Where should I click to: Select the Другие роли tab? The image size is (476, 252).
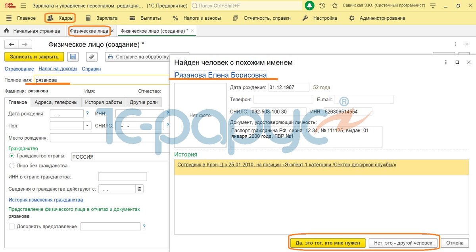tap(144, 102)
